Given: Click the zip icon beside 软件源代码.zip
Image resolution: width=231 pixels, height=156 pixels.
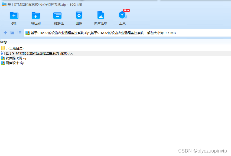Looking at the screenshot, I should pos(3,58).
